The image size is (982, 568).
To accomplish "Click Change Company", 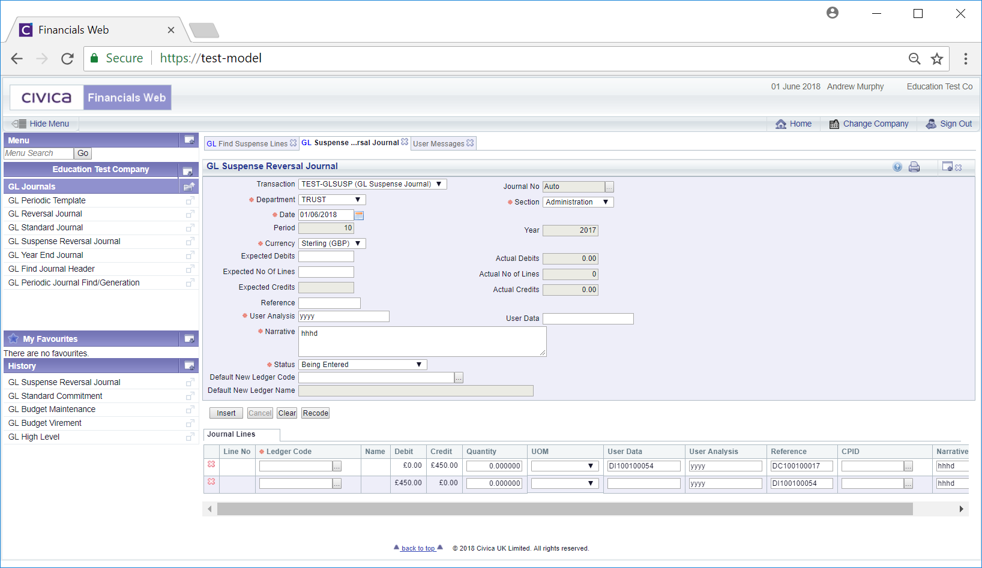I will [x=869, y=124].
